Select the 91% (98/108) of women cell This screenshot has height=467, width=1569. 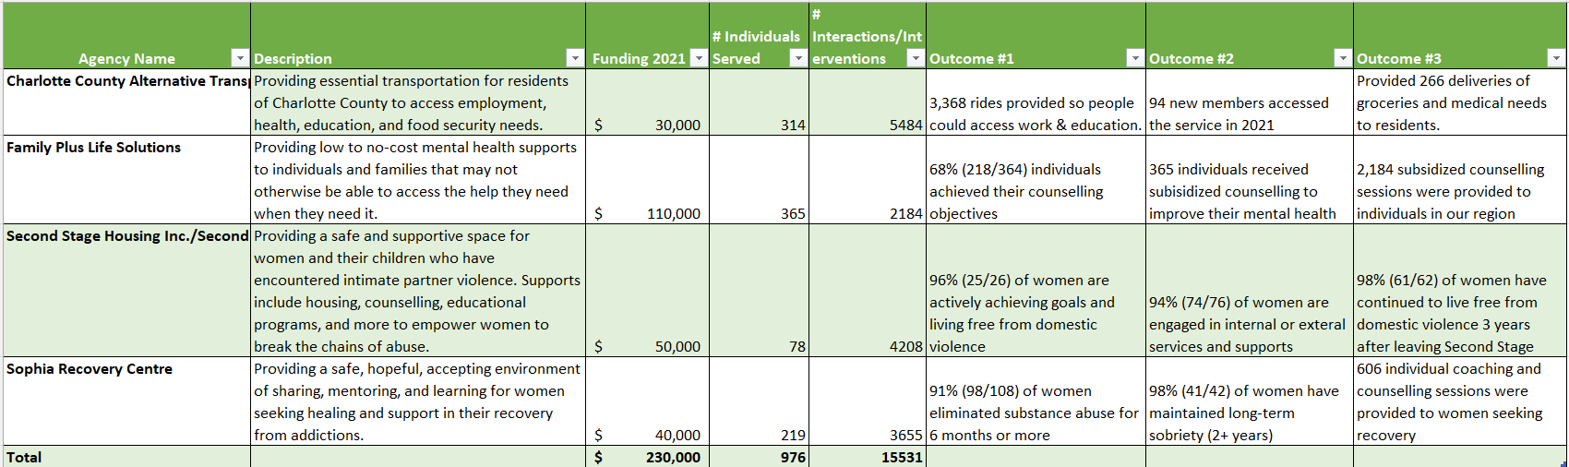[x=1036, y=401]
